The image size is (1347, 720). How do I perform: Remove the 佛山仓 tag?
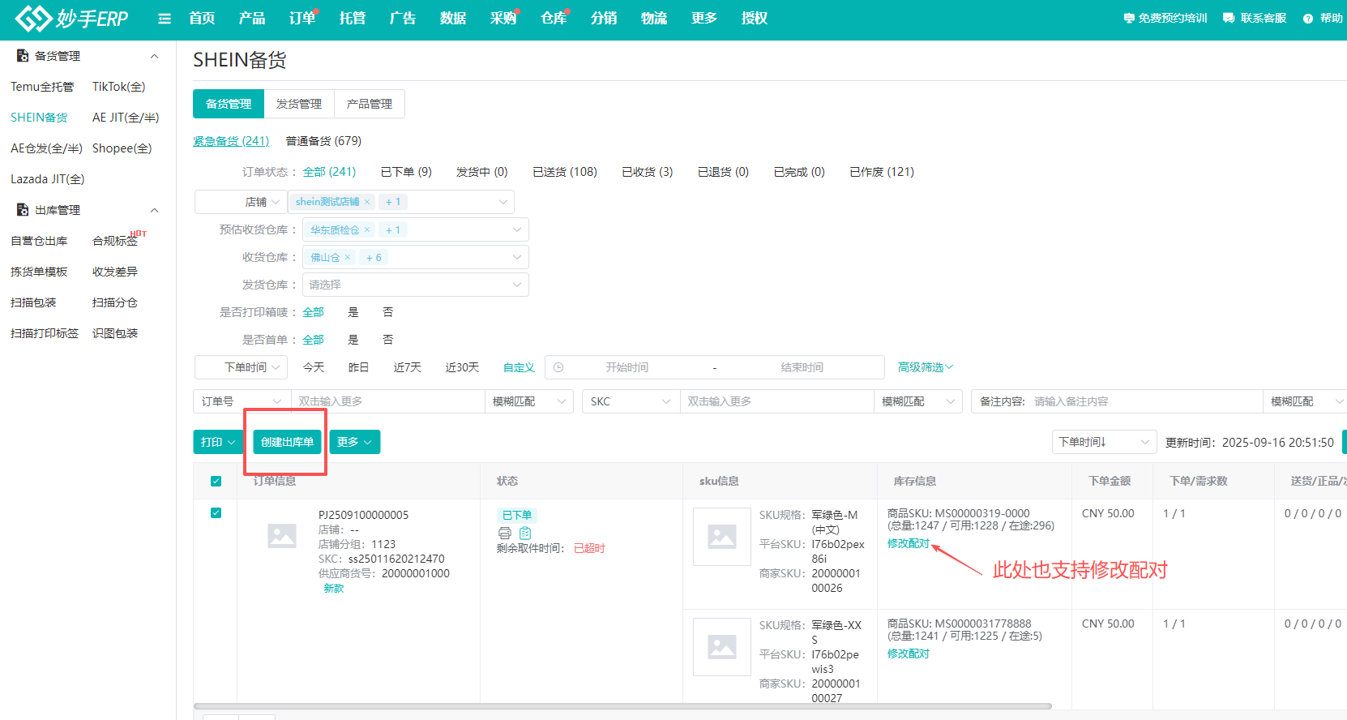point(348,257)
